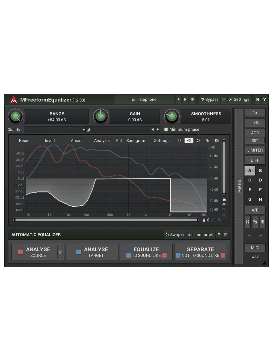Image resolution: width=273 pixels, height=361 pixels.
Task: Click the Smoothness knob
Action: click(171, 117)
